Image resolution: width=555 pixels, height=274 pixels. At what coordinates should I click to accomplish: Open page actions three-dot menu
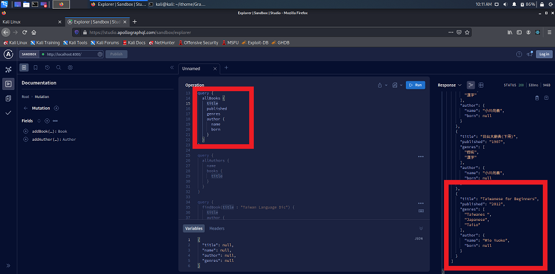(450, 32)
